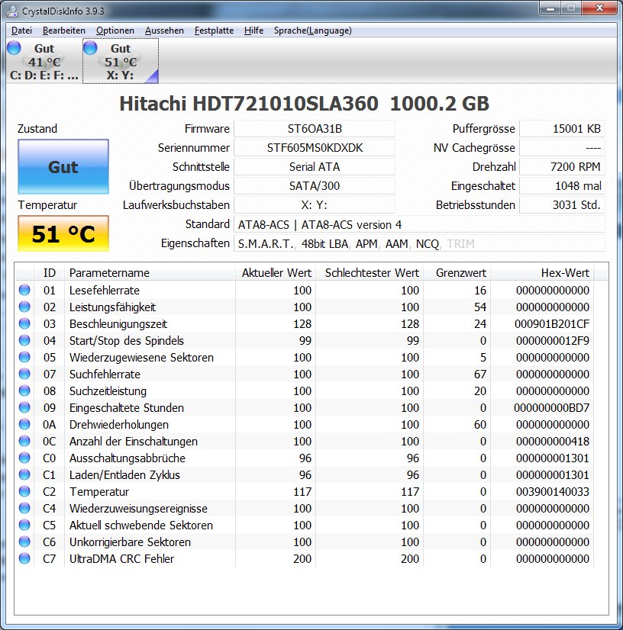
Task: Click the Betriebsstunden value 3031 Std.
Action: [x=562, y=205]
